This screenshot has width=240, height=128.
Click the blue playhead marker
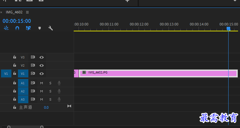point(228,28)
